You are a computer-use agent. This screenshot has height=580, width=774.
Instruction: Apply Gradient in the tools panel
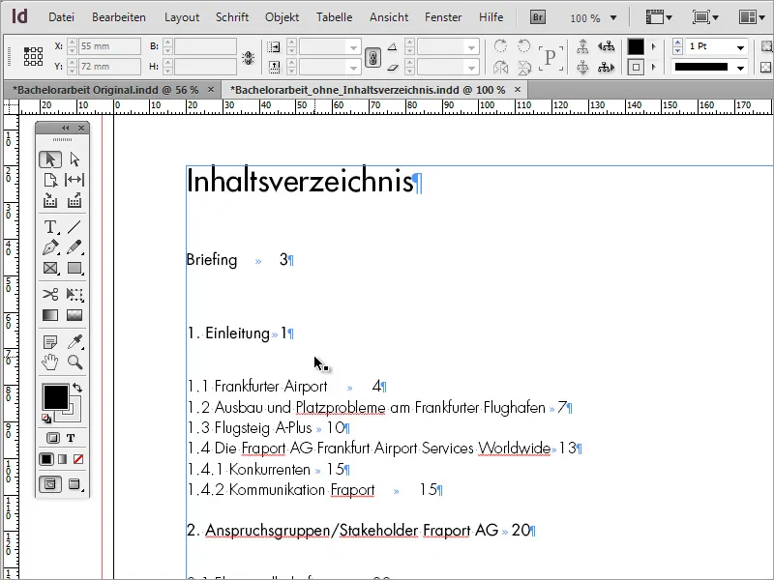point(62,459)
